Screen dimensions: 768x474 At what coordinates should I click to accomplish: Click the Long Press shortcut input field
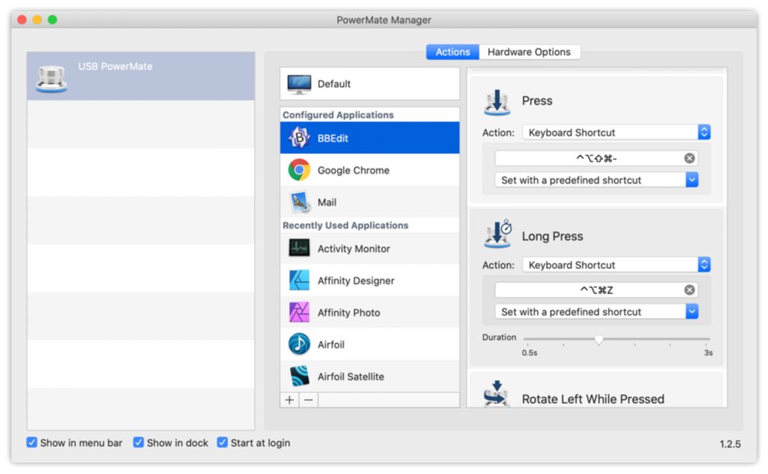(596, 290)
